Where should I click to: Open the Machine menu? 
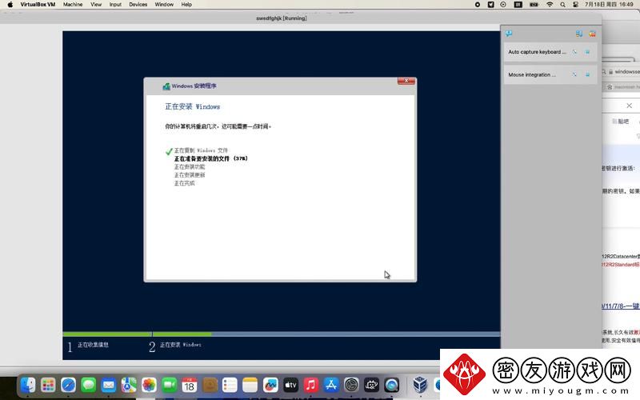(73, 5)
